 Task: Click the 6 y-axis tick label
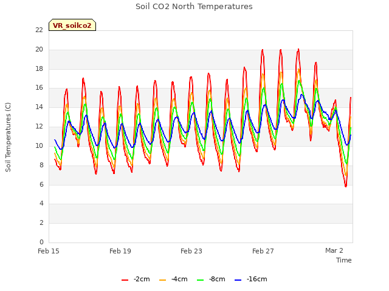coord(41,184)
